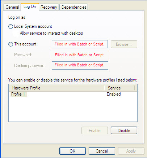Click the Confirm password field

[x=80, y=65]
